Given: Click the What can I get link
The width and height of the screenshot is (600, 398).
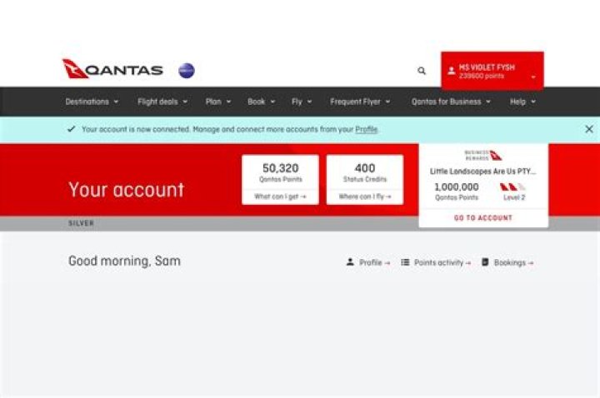Looking at the screenshot, I should click(x=280, y=197).
